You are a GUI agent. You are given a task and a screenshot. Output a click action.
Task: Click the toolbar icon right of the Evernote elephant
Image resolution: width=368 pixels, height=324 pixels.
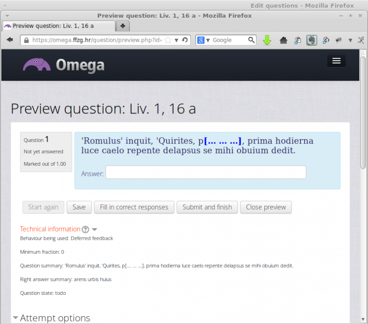coord(326,40)
